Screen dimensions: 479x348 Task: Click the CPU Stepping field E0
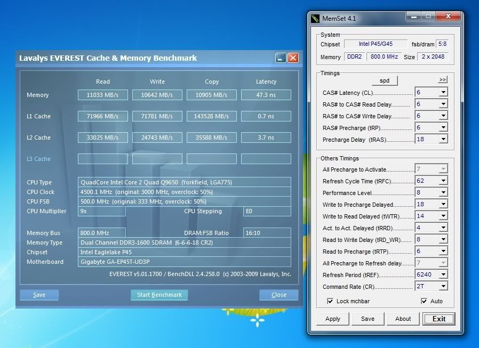click(267, 211)
